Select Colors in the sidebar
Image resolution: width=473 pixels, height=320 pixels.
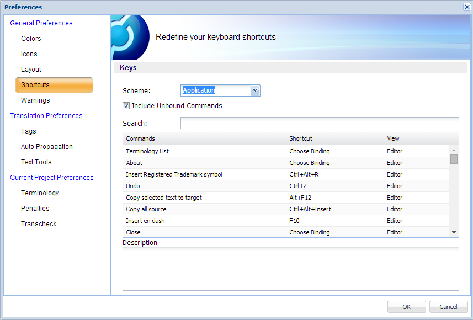click(x=31, y=38)
